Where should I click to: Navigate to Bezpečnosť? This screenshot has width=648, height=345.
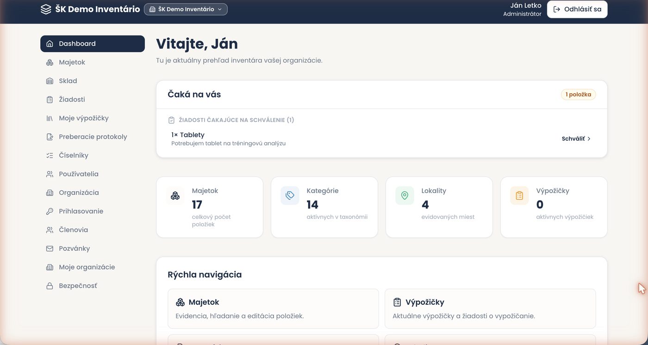pos(93,286)
